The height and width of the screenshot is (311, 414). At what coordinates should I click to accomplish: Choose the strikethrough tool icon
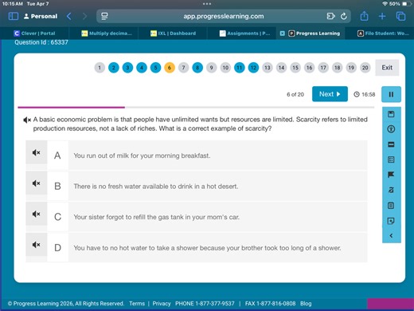point(391,190)
